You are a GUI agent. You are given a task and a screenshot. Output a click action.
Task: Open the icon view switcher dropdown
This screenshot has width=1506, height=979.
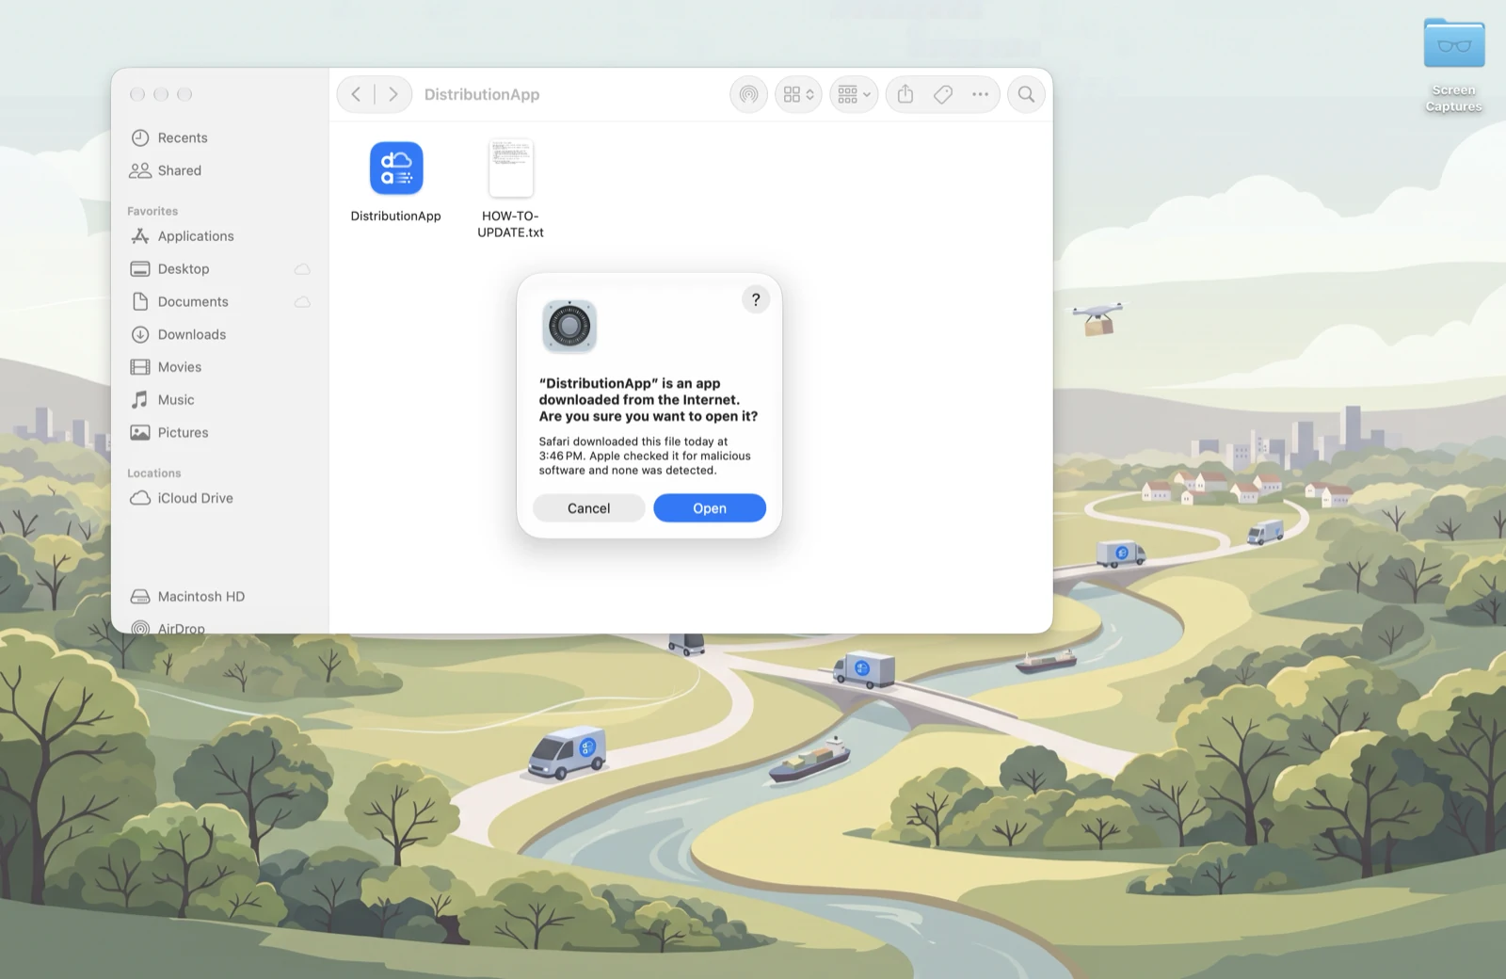pos(798,94)
